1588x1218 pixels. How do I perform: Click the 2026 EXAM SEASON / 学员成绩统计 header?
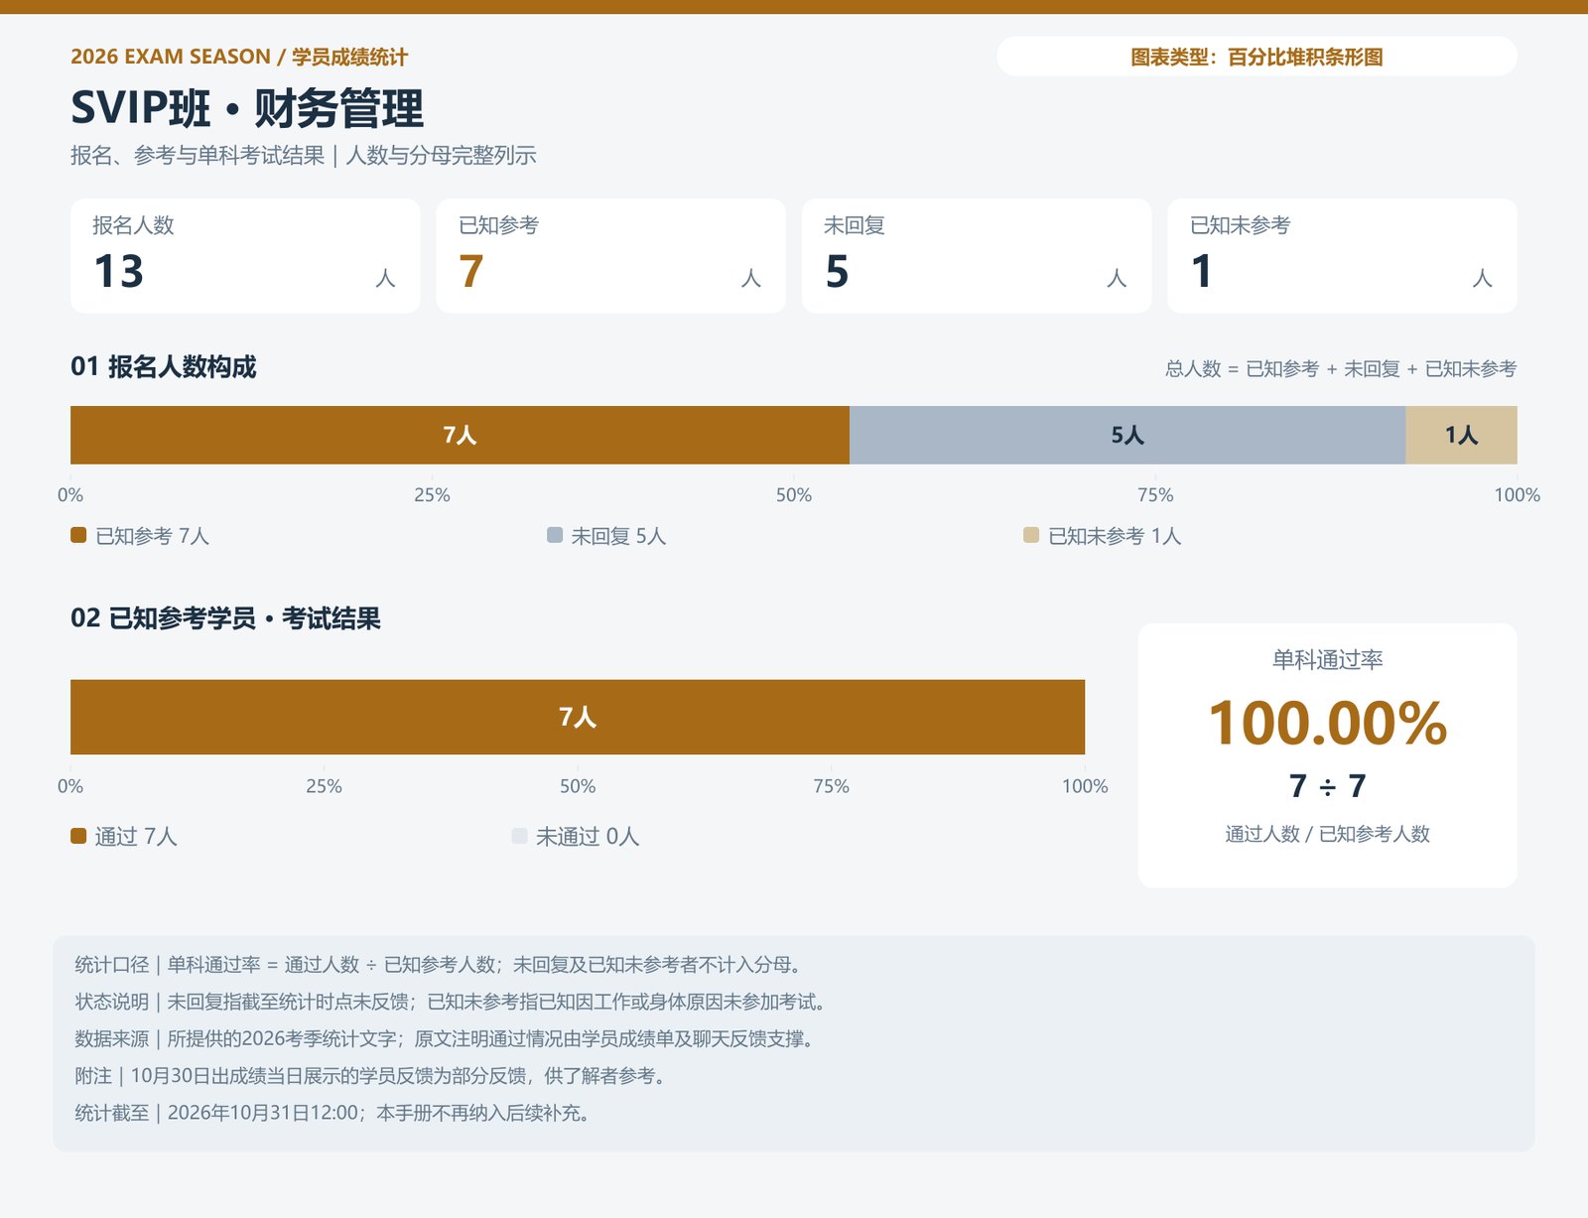click(x=239, y=57)
